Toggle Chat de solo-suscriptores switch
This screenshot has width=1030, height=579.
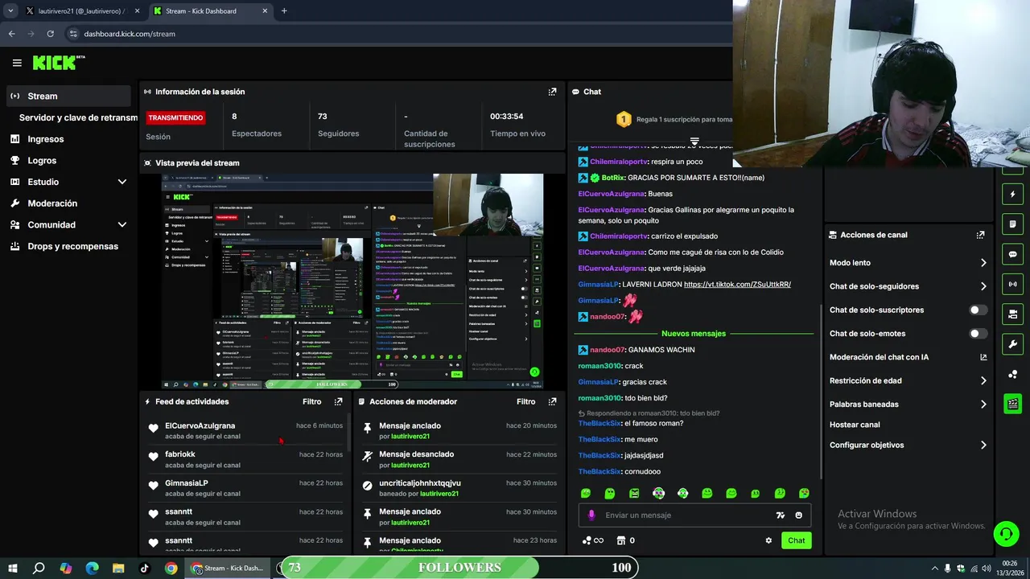(x=978, y=310)
